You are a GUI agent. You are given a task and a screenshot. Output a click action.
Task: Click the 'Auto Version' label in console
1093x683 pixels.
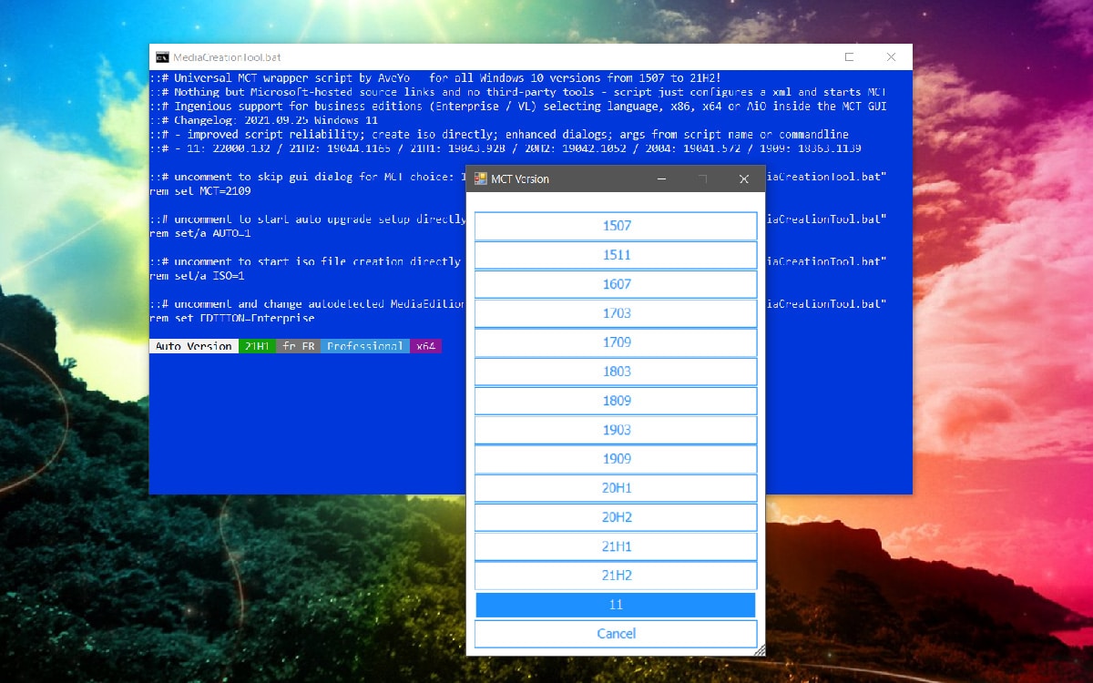click(194, 346)
